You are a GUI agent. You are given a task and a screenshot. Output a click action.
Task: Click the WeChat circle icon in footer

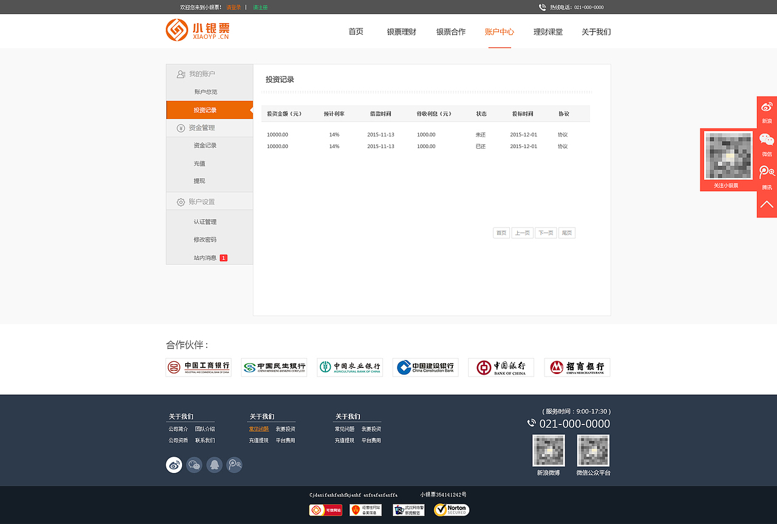194,465
